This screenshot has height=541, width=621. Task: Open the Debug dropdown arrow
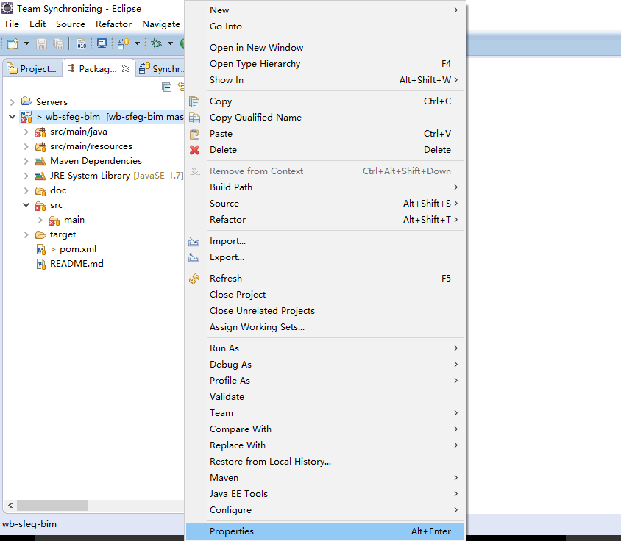(170, 44)
